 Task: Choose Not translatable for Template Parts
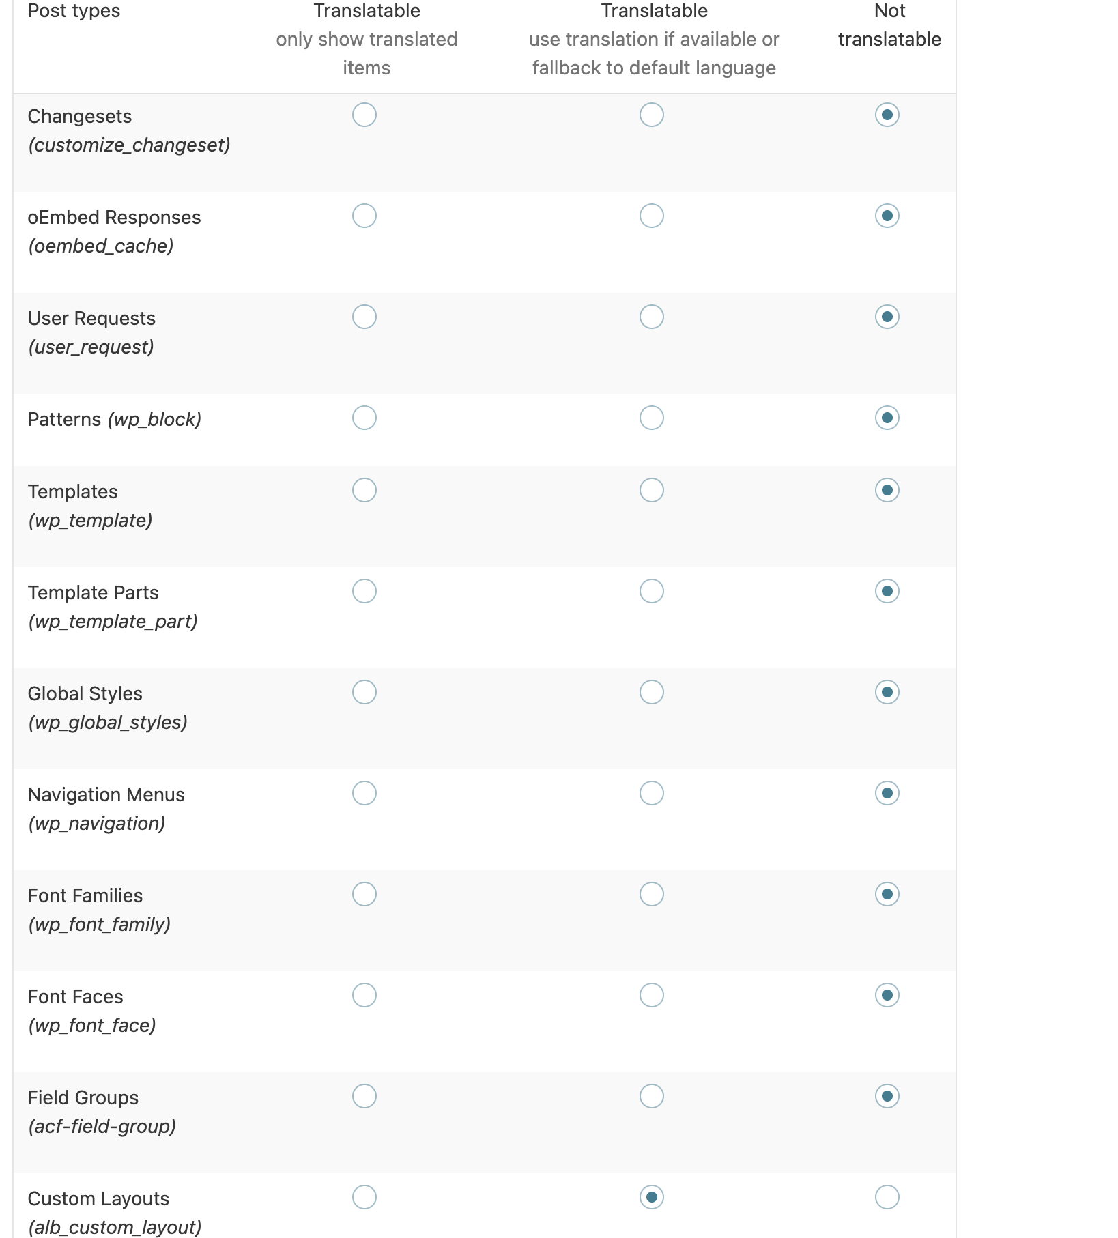coord(887,591)
